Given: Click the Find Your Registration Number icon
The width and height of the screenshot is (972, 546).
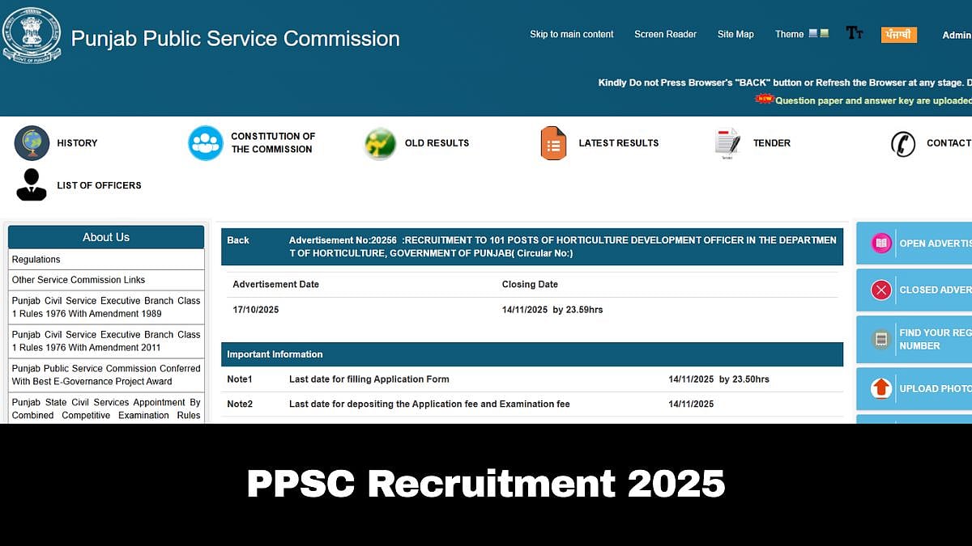Looking at the screenshot, I should (x=880, y=339).
